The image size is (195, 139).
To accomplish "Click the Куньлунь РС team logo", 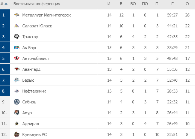I will (17, 135).
